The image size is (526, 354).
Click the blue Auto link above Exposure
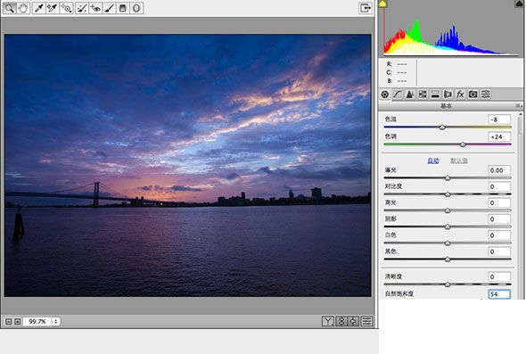click(x=433, y=161)
